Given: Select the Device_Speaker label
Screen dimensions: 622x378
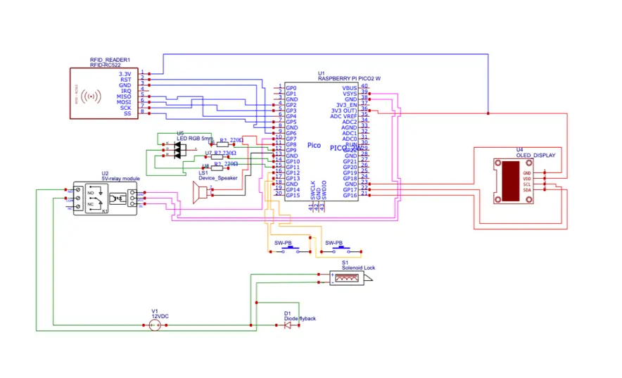Looking at the screenshot, I should click(x=218, y=178).
